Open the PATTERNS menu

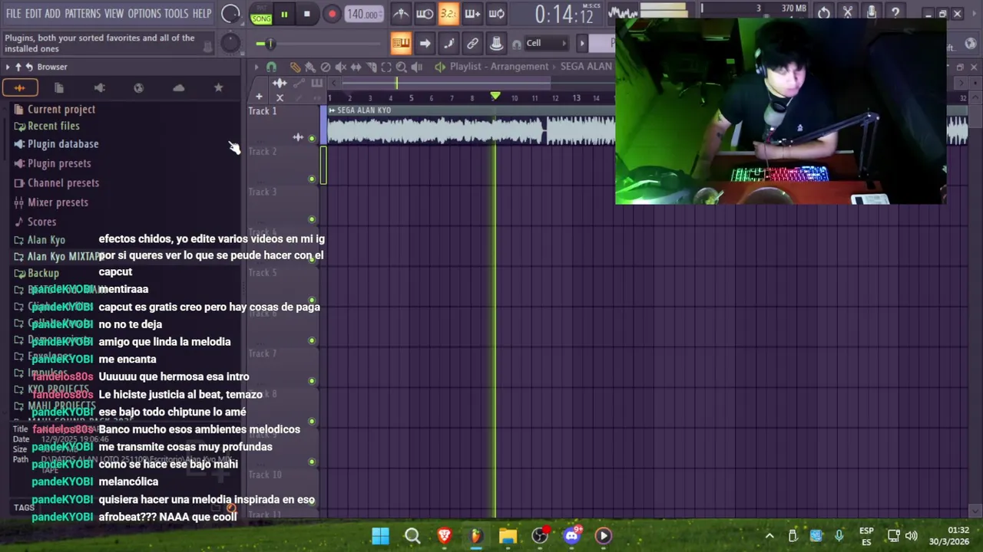tap(82, 14)
